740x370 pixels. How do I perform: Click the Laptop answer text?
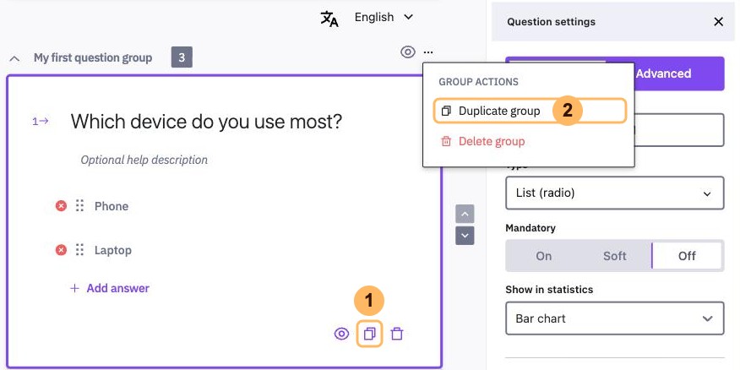click(113, 250)
